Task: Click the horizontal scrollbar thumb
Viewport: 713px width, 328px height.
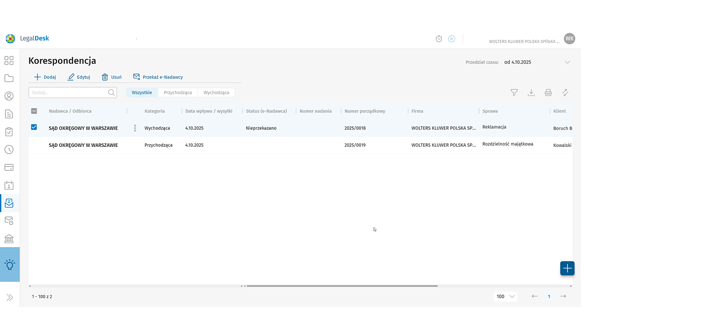Action: click(x=342, y=286)
